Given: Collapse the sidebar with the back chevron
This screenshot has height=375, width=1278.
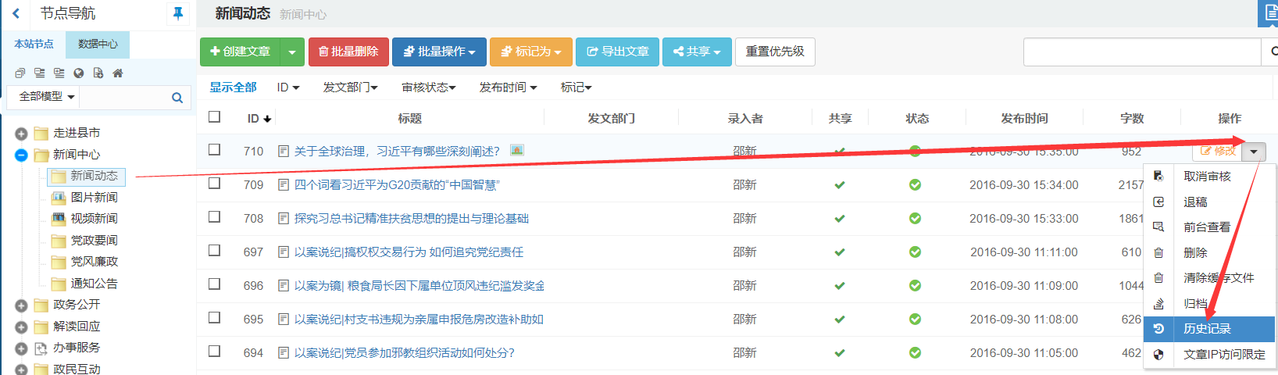Looking at the screenshot, I should click(x=16, y=13).
